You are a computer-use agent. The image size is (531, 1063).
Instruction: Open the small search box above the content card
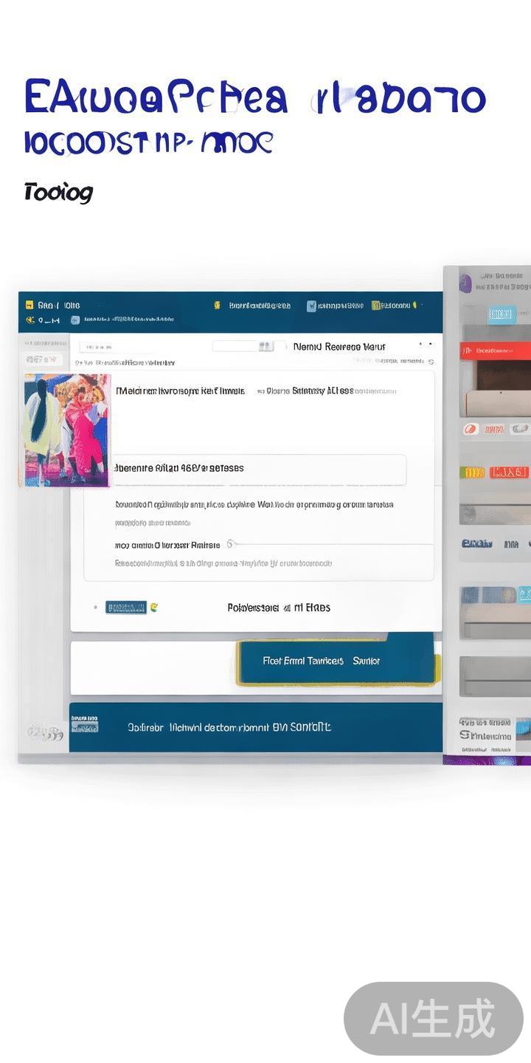[x=243, y=346]
